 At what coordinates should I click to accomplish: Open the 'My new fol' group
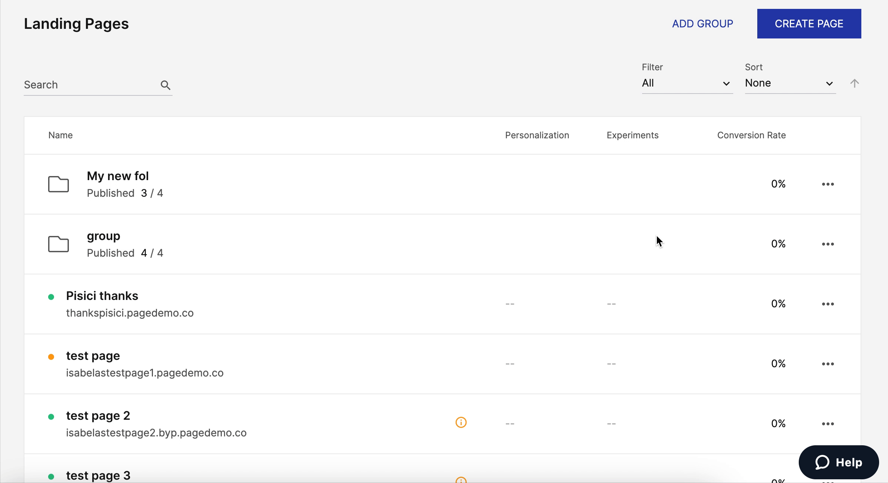(118, 176)
